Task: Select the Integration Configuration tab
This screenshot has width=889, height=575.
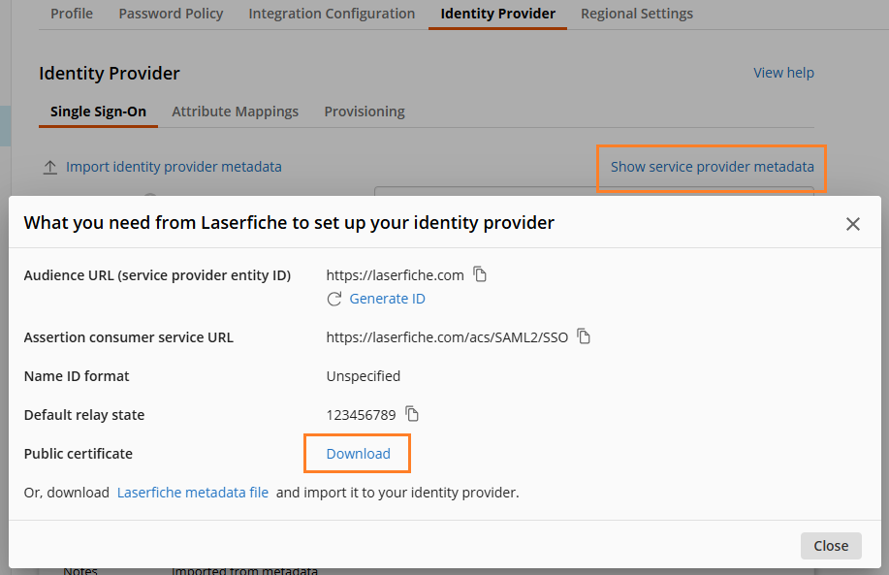Action: 332,14
